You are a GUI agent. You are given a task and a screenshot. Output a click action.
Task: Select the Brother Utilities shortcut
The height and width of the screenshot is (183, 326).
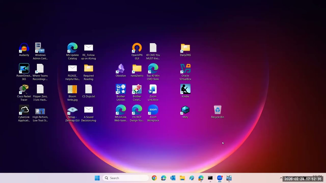pos(121,93)
